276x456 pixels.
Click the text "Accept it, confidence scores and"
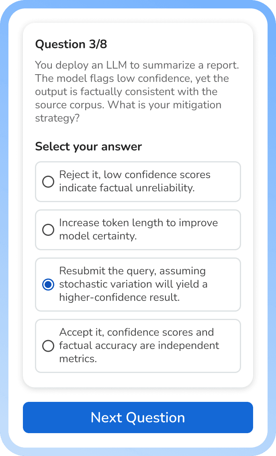point(137,332)
